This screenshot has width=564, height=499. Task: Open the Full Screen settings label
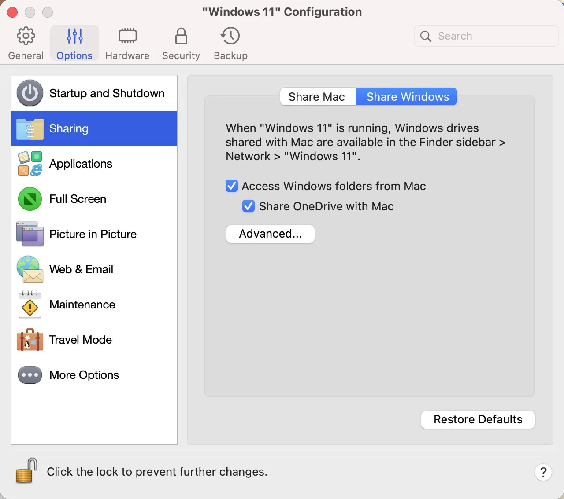(78, 199)
